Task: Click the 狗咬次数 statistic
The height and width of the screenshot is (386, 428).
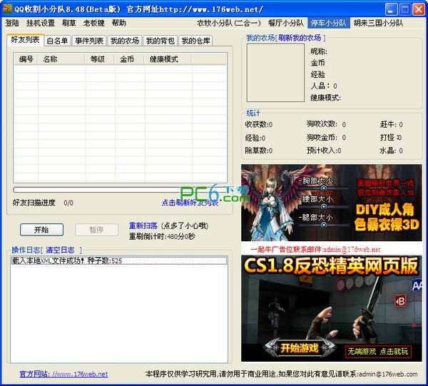Action: pos(326,124)
